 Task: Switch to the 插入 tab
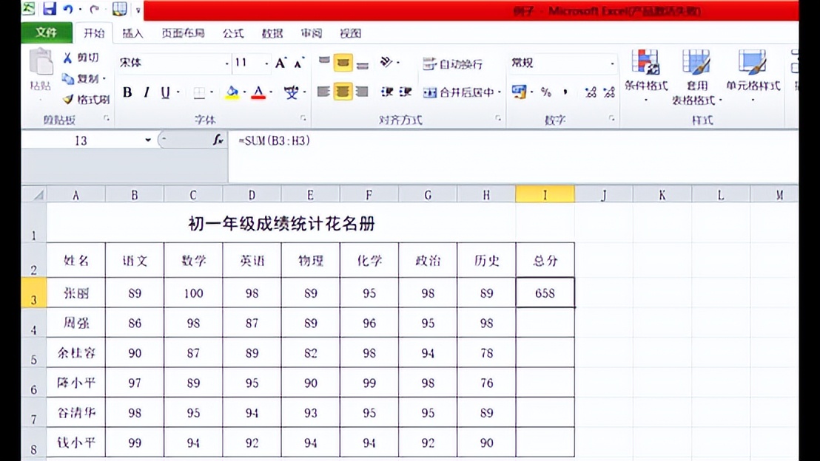132,33
